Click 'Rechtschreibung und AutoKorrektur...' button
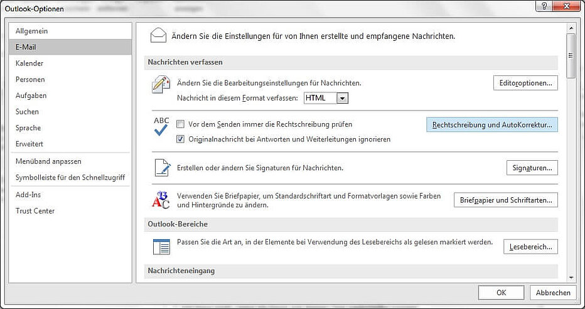The image size is (585, 309). point(491,124)
